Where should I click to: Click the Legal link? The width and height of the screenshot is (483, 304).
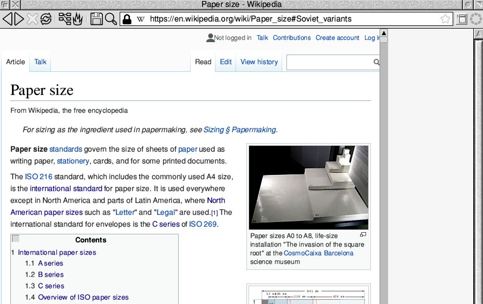pyautogui.click(x=166, y=213)
